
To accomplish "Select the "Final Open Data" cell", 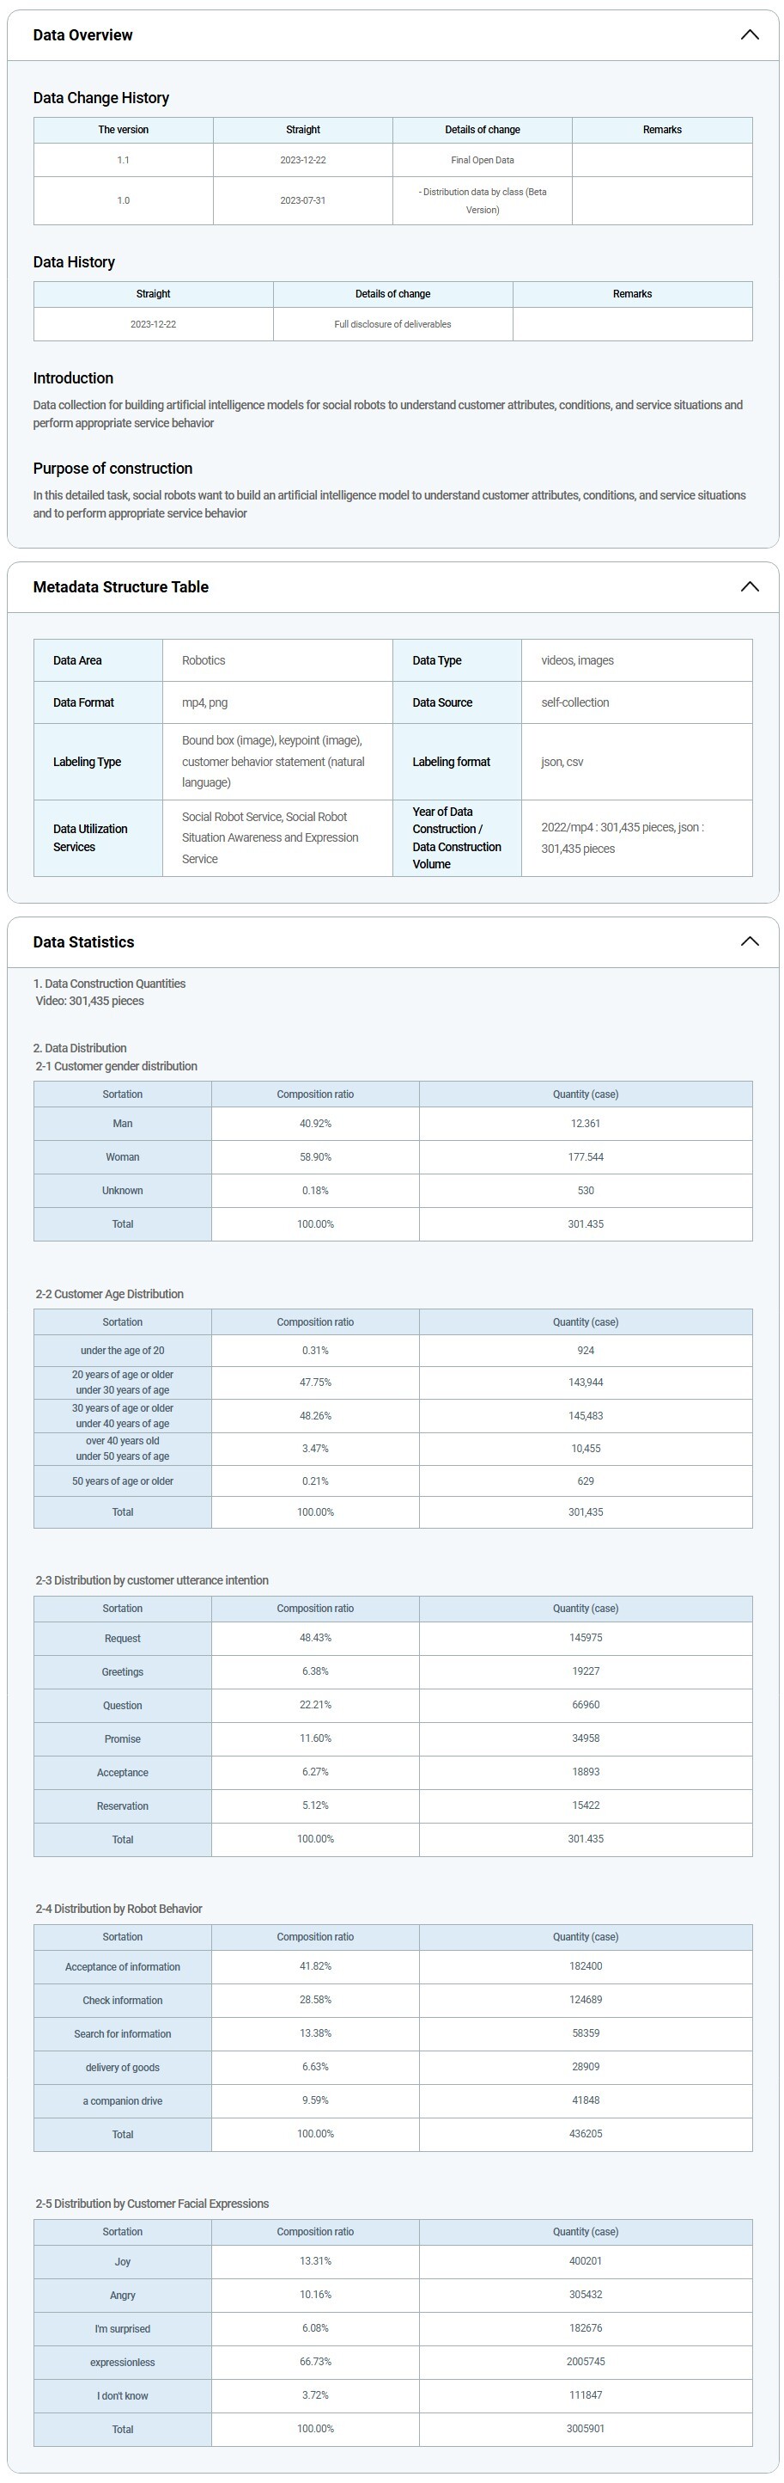I will [482, 160].
